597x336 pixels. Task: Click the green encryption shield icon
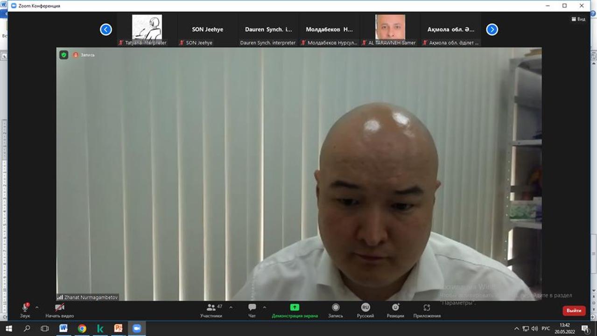tap(64, 55)
